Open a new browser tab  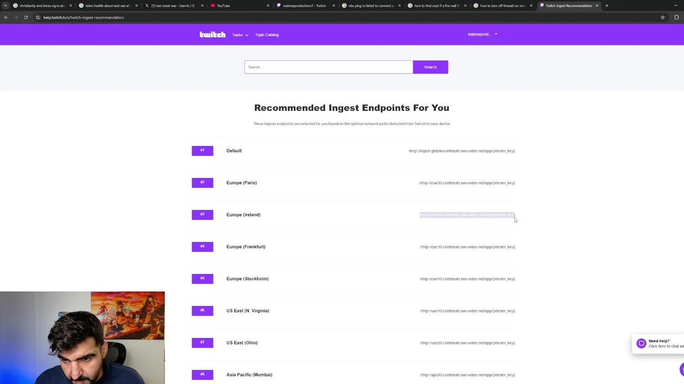[607, 5]
